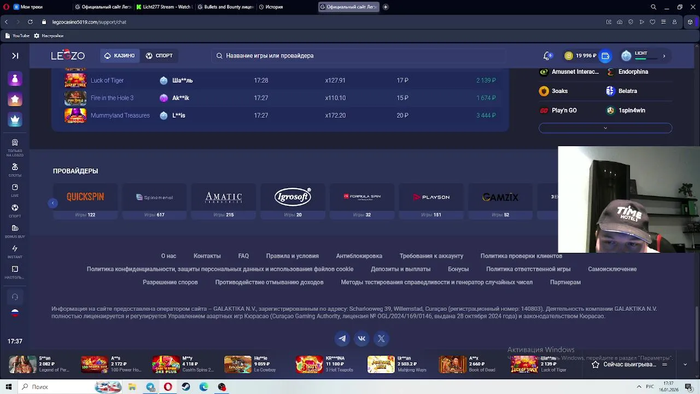This screenshot has width=700, height=394.
Task: Expand the providers list chevron
Action: pyautogui.click(x=605, y=128)
